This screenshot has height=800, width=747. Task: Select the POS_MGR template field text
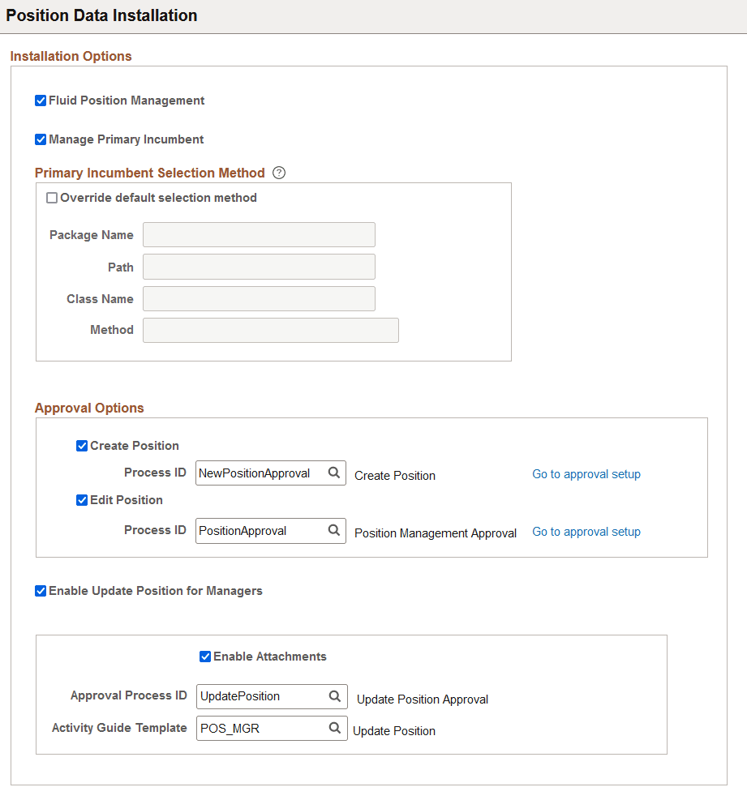(260, 727)
